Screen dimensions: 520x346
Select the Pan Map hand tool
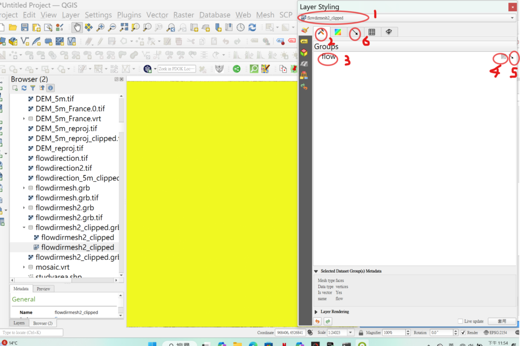tap(77, 27)
